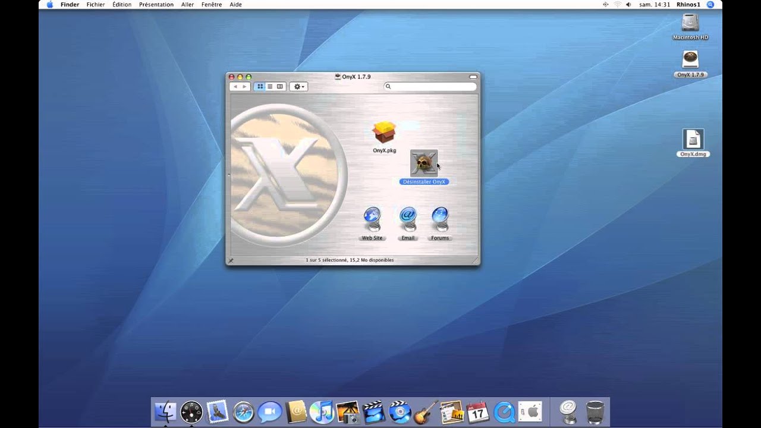This screenshot has height=428, width=761.
Task: Select the Macintosh HD desktop drive
Action: (x=690, y=23)
